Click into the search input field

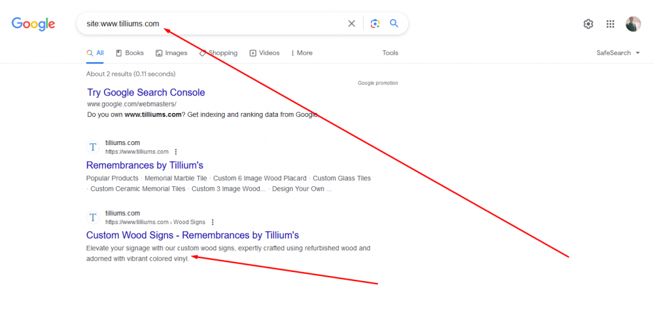tap(216, 24)
